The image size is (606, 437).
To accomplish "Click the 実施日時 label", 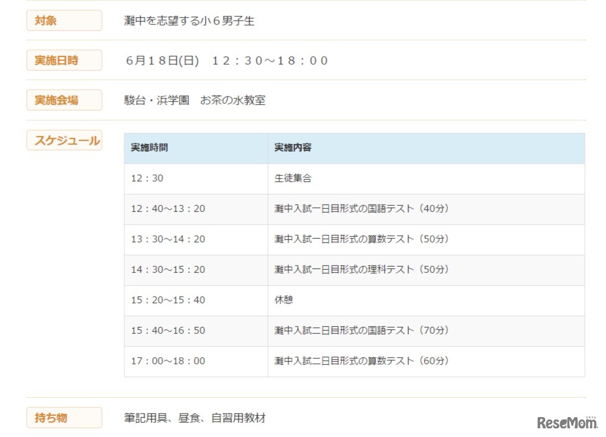I will click(x=64, y=60).
